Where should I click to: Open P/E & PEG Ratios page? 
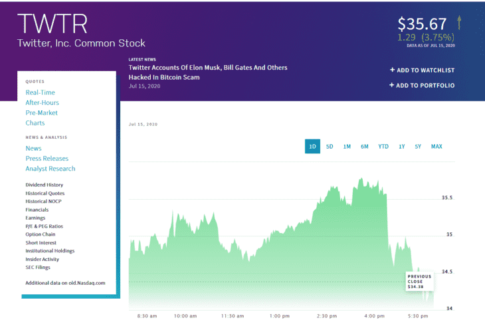pos(45,226)
